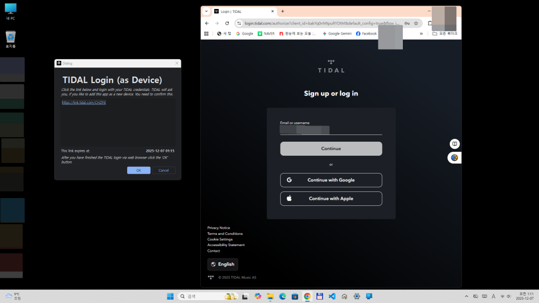This screenshot has height=303, width=539.
Task: Close the Dialog window with X
Action: (x=177, y=63)
